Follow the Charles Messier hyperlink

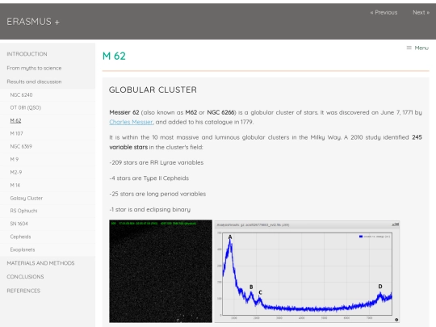coord(131,122)
